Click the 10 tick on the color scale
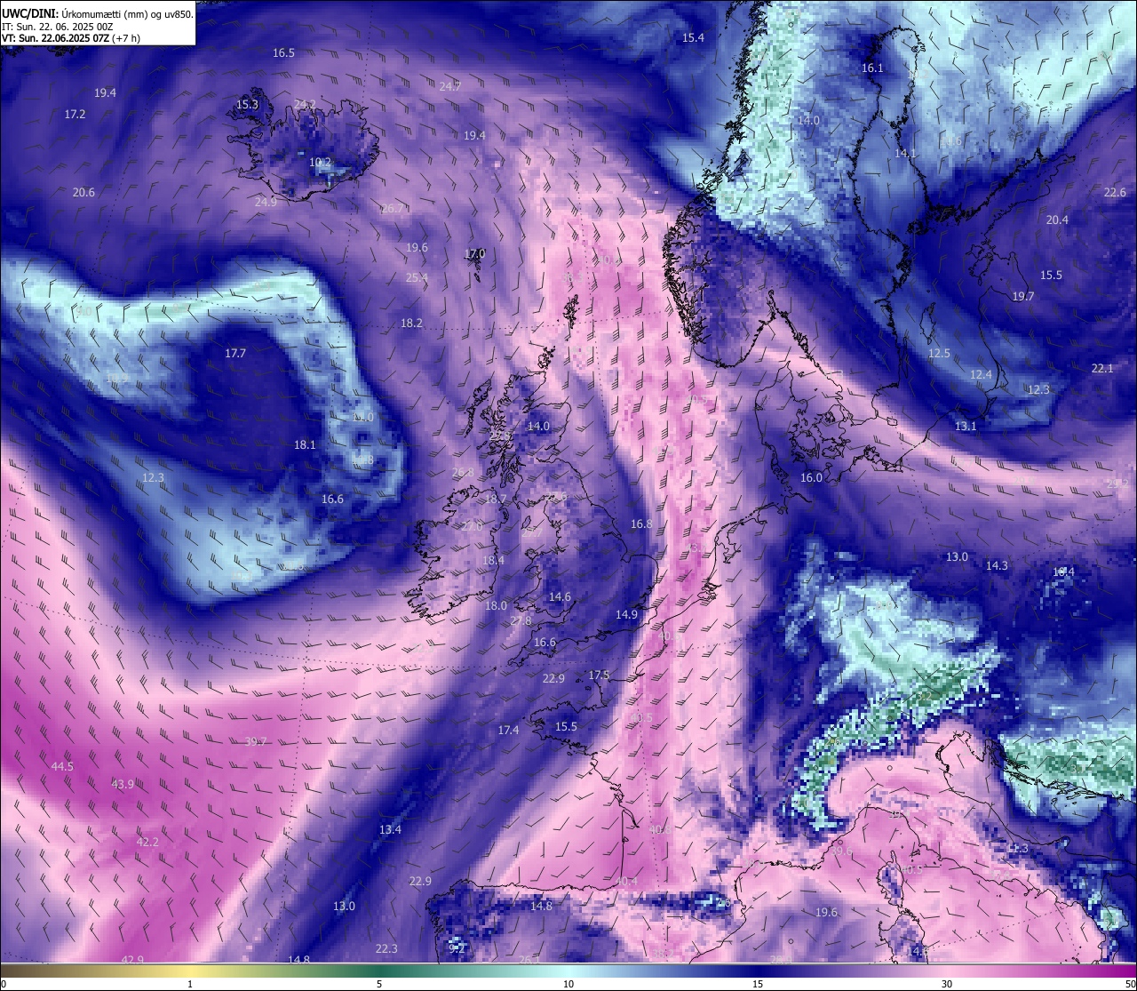 pos(568,984)
